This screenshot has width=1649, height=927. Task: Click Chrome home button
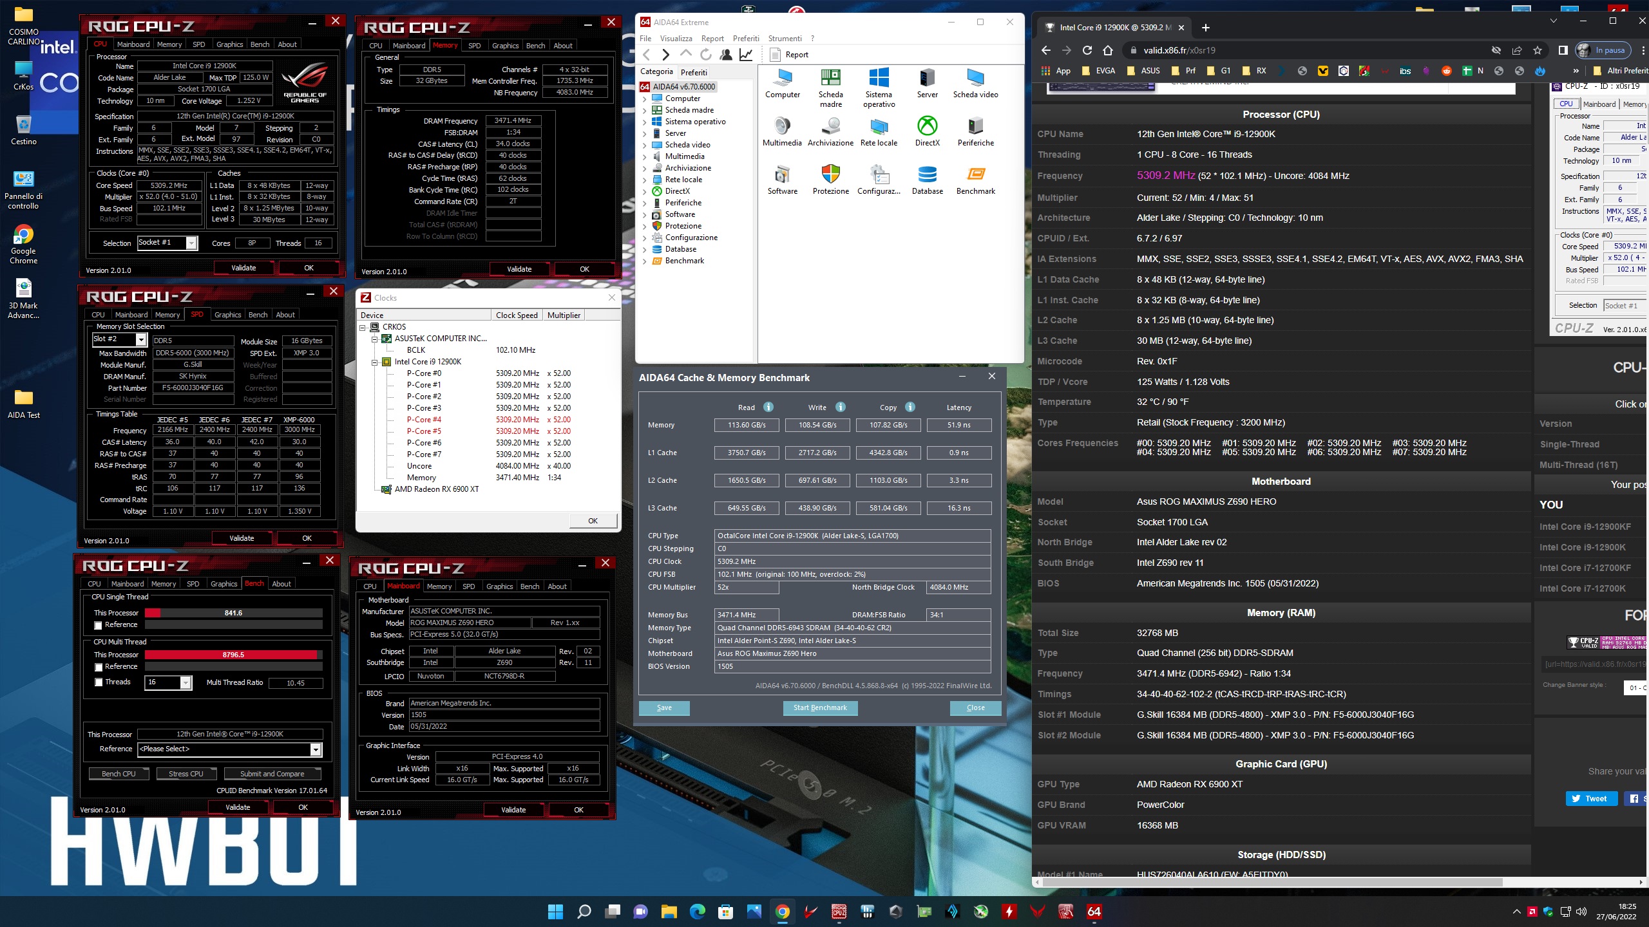[x=1108, y=50]
